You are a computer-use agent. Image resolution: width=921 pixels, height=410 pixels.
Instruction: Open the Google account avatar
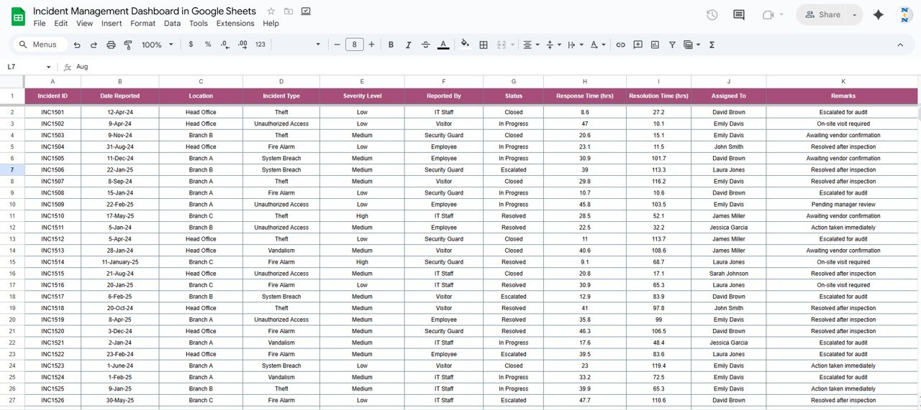904,14
